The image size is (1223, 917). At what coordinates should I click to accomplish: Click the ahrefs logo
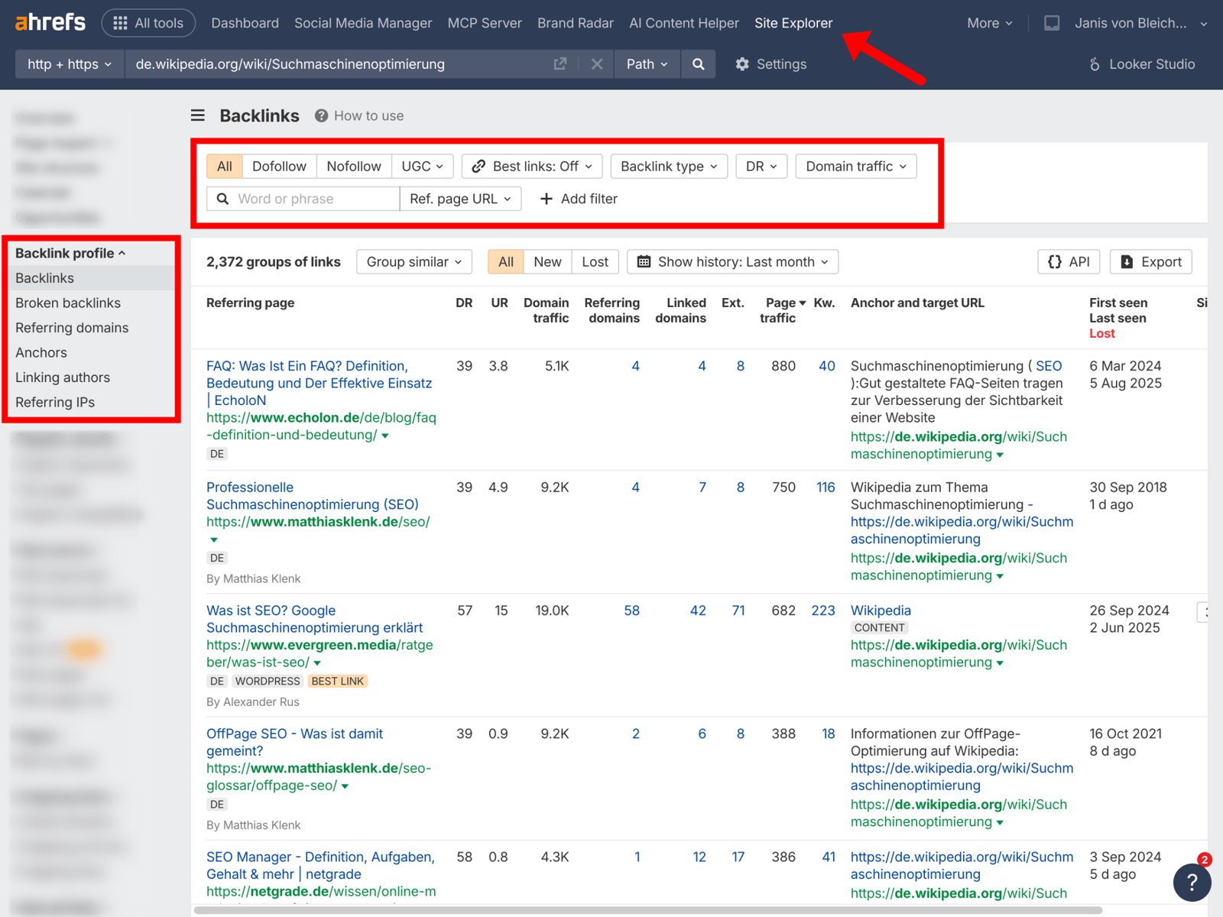pos(49,22)
